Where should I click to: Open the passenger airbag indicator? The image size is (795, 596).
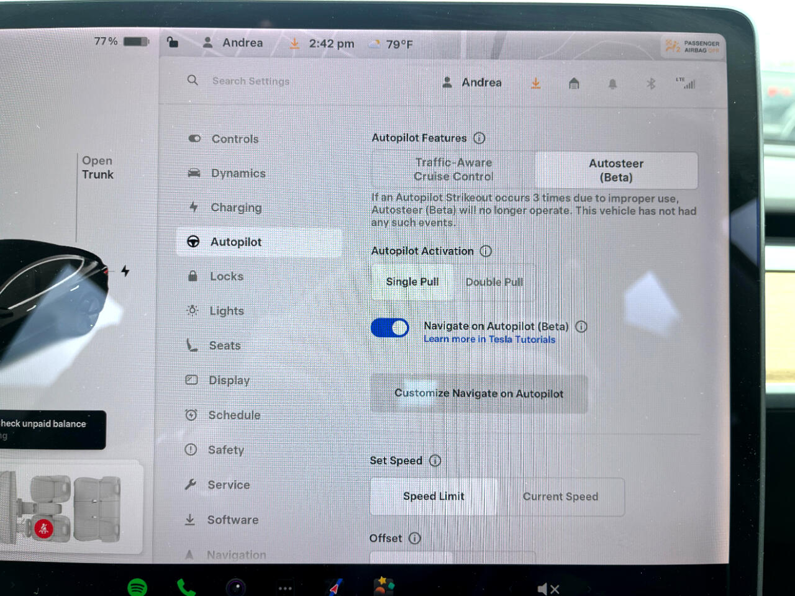693,47
